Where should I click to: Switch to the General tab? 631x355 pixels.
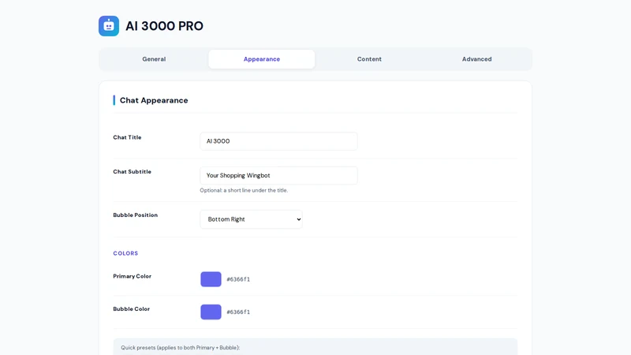(x=154, y=59)
